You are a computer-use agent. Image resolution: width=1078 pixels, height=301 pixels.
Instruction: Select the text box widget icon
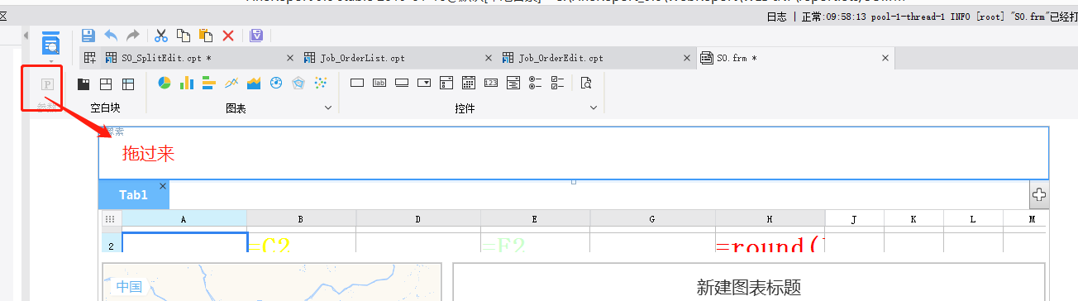(357, 83)
